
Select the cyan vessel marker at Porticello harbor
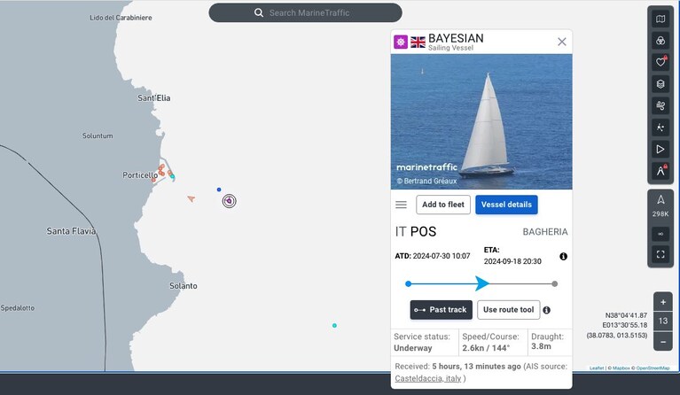click(173, 176)
